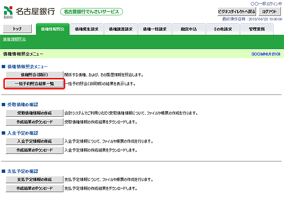Open the その他請求 tab
Screen dimensions: 284x205
[x=222, y=29]
